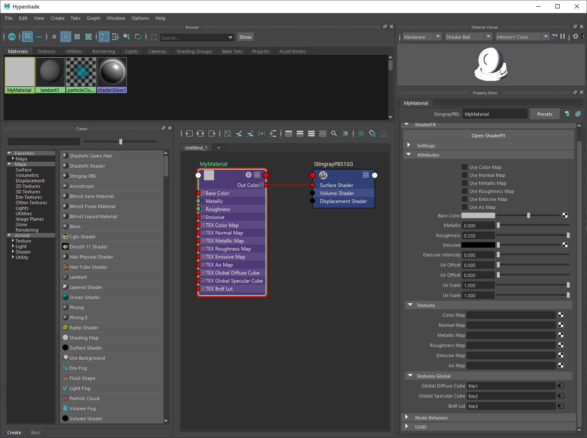Click the sort by name A-Z icon
This screenshot has height=438, width=587.
(104, 37)
